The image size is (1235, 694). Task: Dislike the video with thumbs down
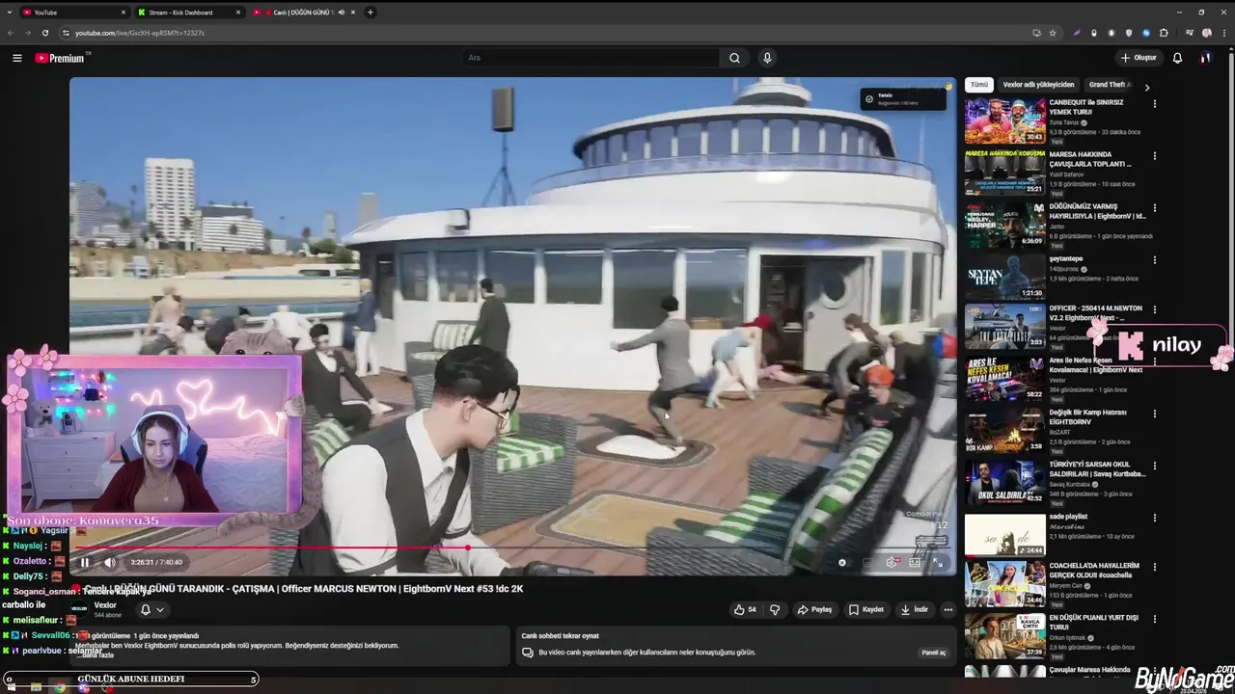click(x=774, y=609)
